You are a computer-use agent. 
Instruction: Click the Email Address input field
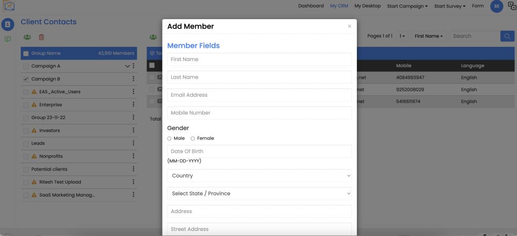[259, 95]
